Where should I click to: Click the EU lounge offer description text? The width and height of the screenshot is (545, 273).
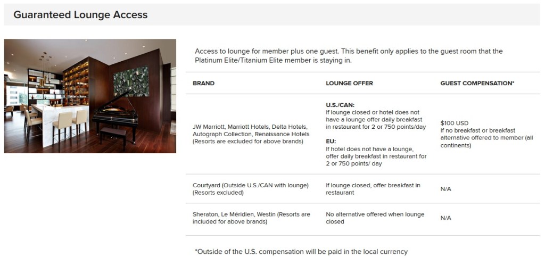[x=376, y=156]
